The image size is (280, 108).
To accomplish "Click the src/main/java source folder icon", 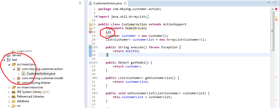I will (x=14, y=64).
